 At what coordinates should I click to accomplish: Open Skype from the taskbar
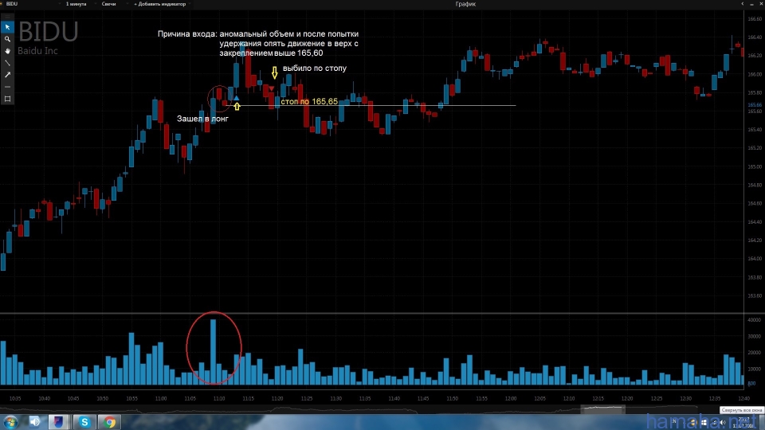[x=84, y=422]
